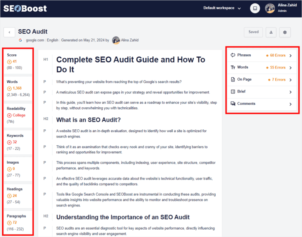Click the Headings value 24

pos(15,196)
